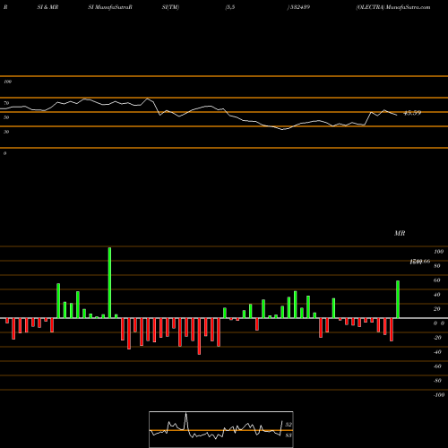Click the last green bar at the histogram's right end

coord(398,299)
